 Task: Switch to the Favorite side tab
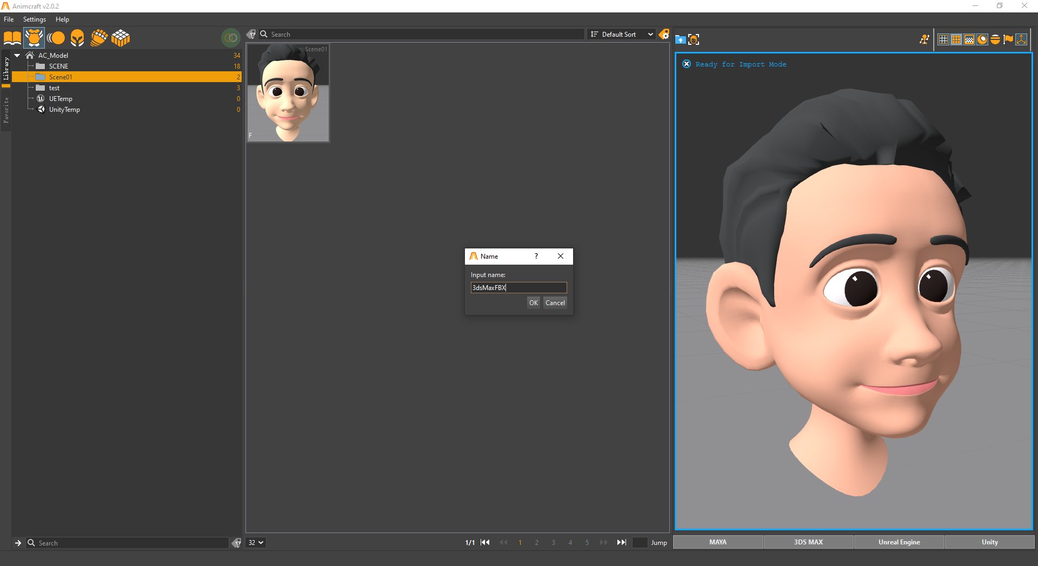(x=6, y=110)
